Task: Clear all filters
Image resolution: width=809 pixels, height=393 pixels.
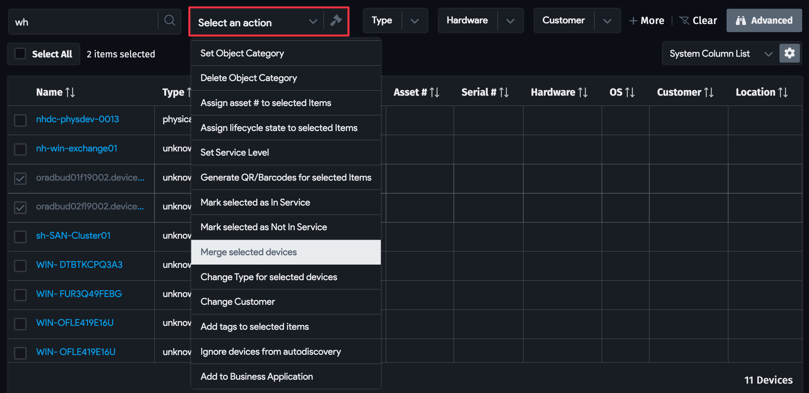Action: (698, 21)
